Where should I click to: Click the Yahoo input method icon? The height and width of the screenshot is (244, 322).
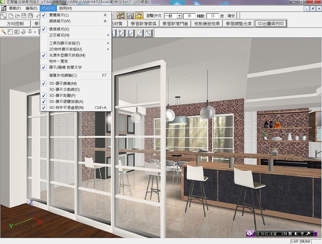coord(250,233)
